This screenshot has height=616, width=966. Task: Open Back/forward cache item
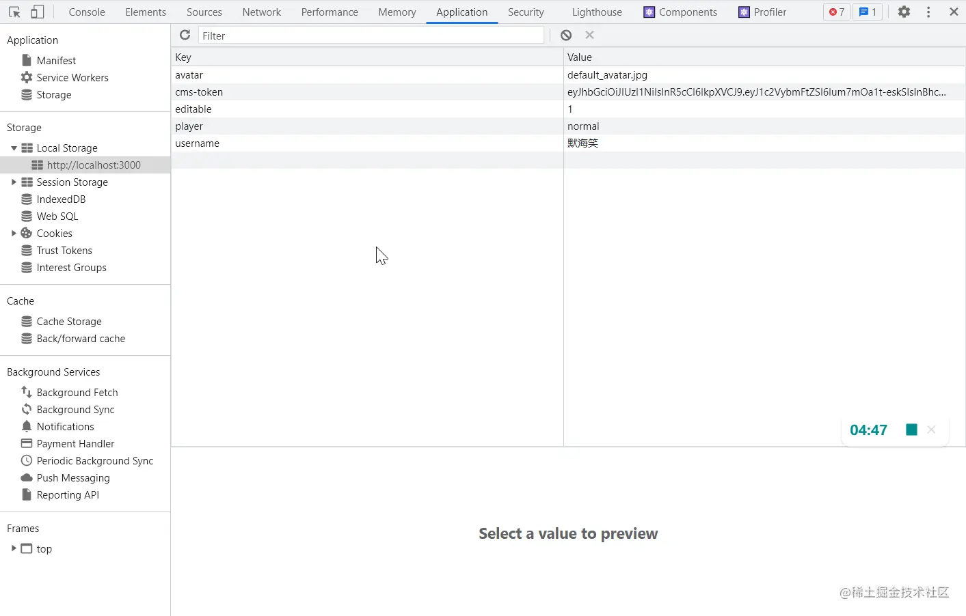point(81,338)
